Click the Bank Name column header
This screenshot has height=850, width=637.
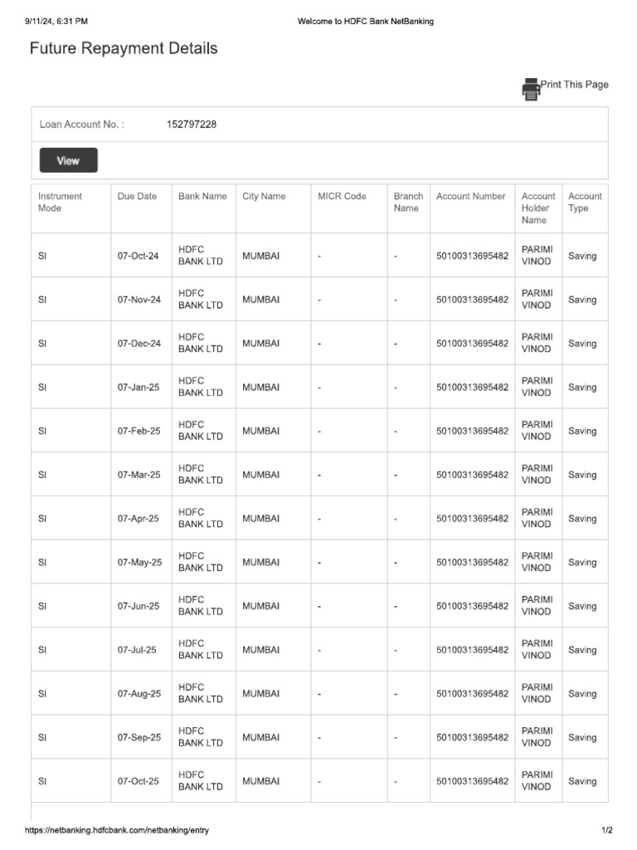pos(202,197)
